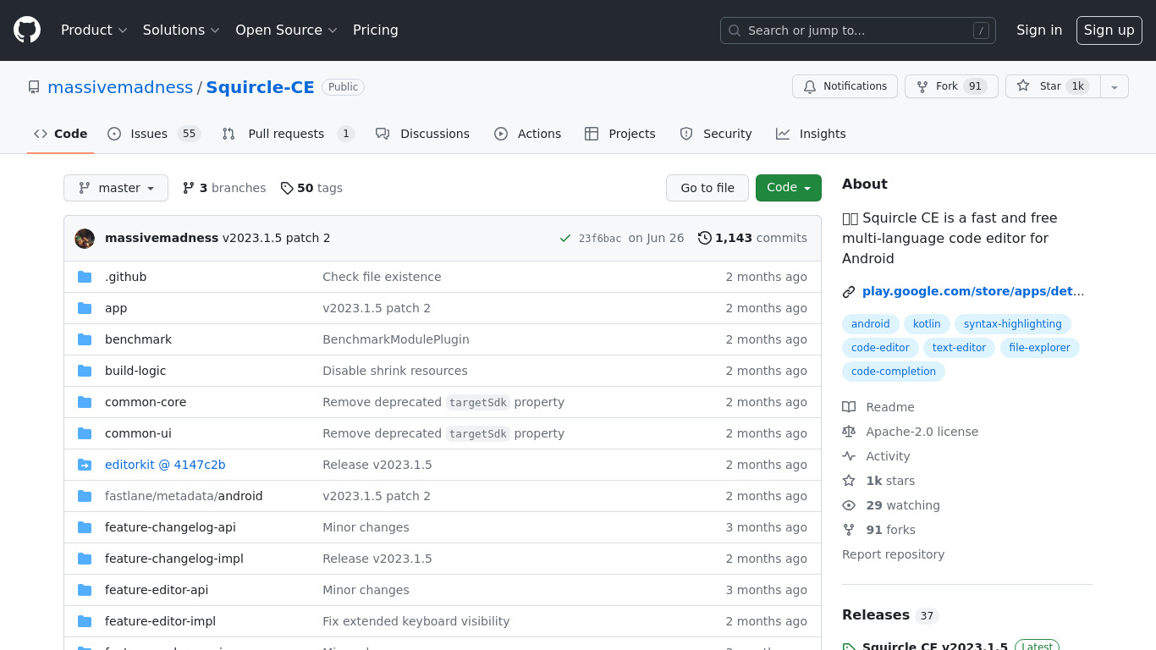Click the Sign in link
This screenshot has width=1156, height=650.
coord(1039,30)
